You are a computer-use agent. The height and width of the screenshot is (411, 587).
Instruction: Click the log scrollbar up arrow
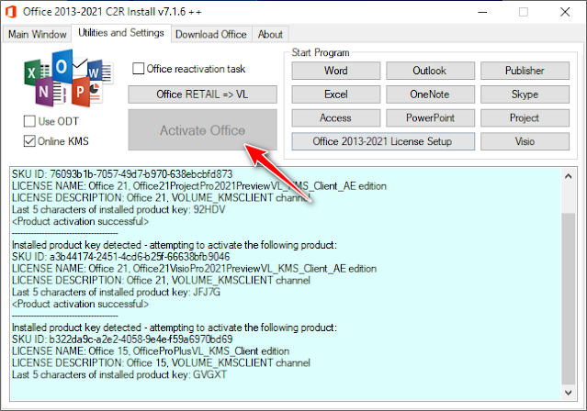(x=569, y=176)
